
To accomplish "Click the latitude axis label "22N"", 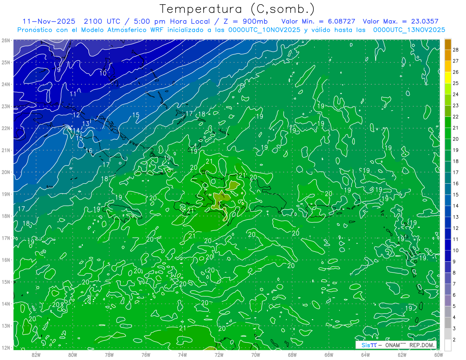I will (6, 128).
